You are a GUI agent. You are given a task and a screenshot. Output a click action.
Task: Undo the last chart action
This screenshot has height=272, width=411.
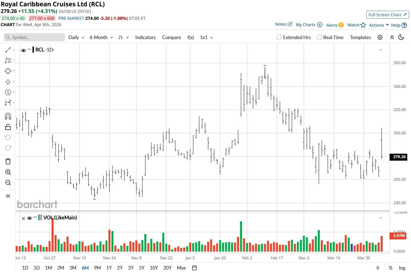point(8,137)
